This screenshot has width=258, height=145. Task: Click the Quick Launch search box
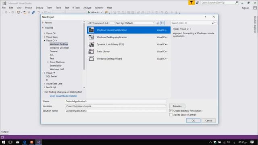point(218,2)
